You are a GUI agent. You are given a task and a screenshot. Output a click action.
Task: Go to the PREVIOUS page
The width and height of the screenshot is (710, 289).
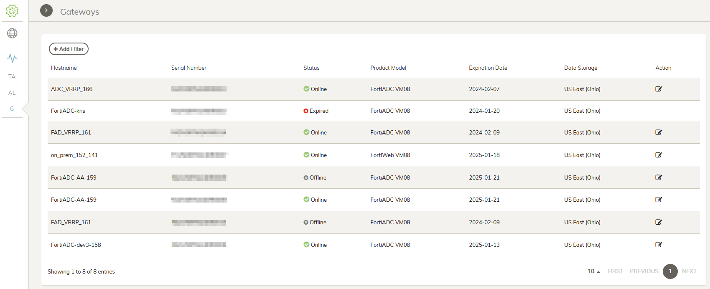644,271
